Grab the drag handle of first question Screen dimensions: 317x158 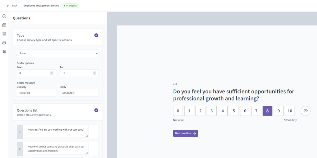(x=20, y=132)
